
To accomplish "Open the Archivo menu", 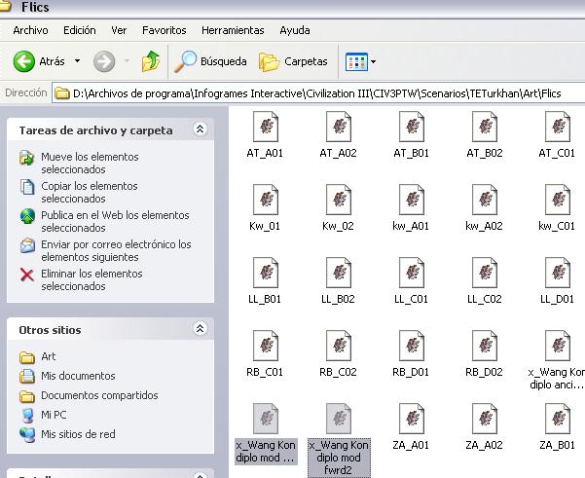I will (x=30, y=30).
